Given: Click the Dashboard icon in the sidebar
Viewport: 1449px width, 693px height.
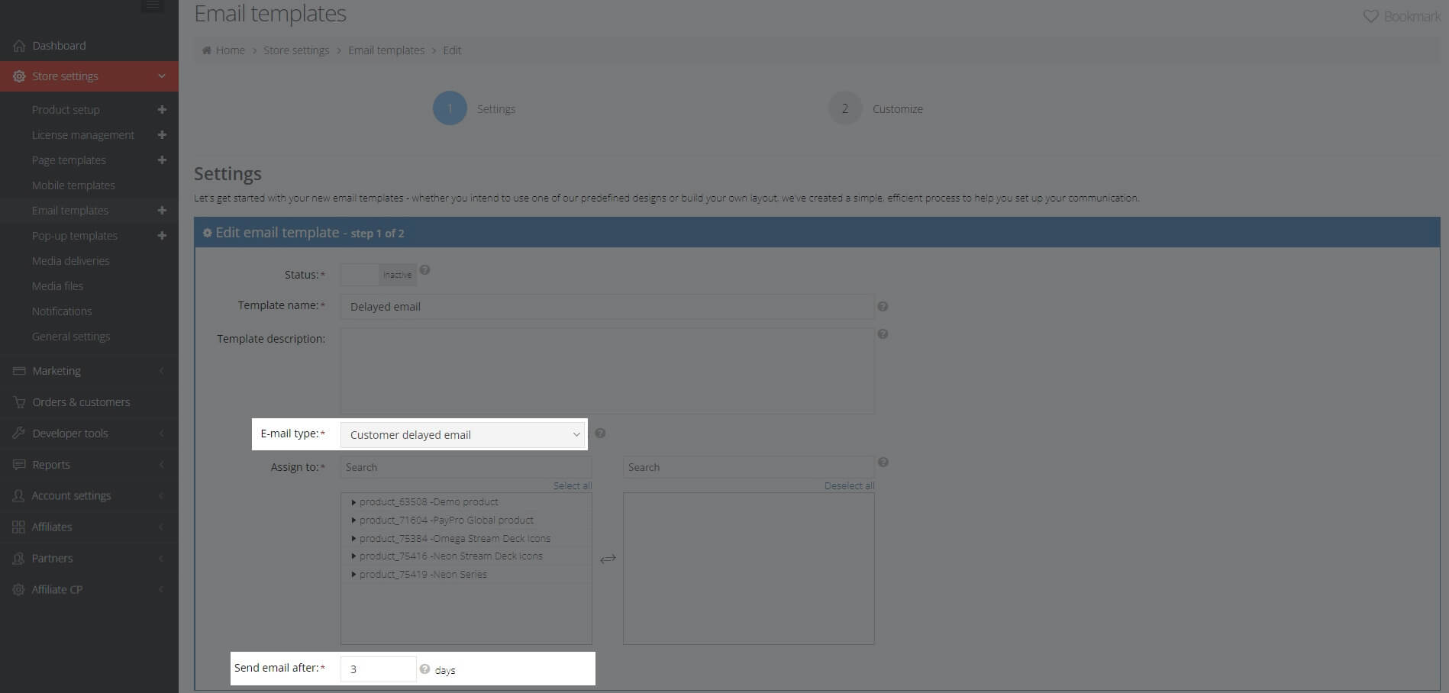Looking at the screenshot, I should tap(18, 46).
